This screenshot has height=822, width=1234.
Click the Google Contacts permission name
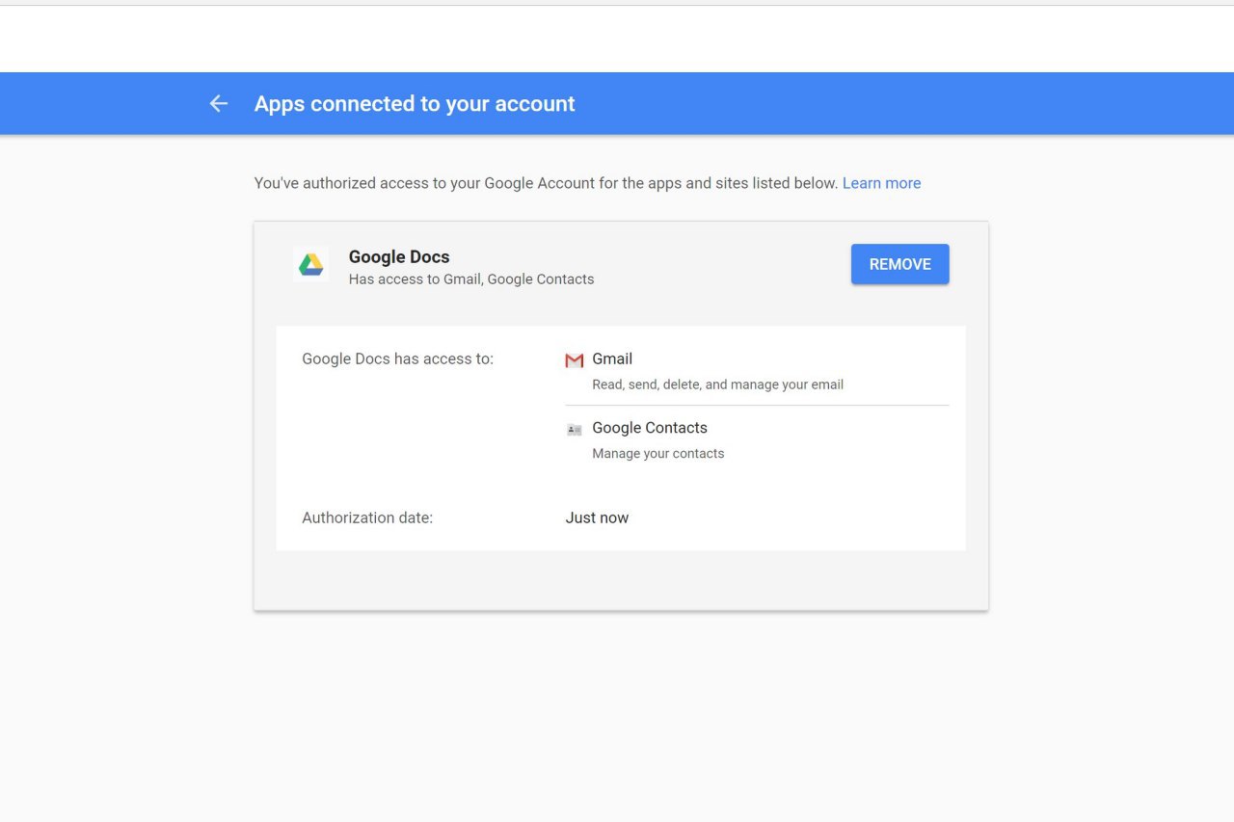[650, 428]
